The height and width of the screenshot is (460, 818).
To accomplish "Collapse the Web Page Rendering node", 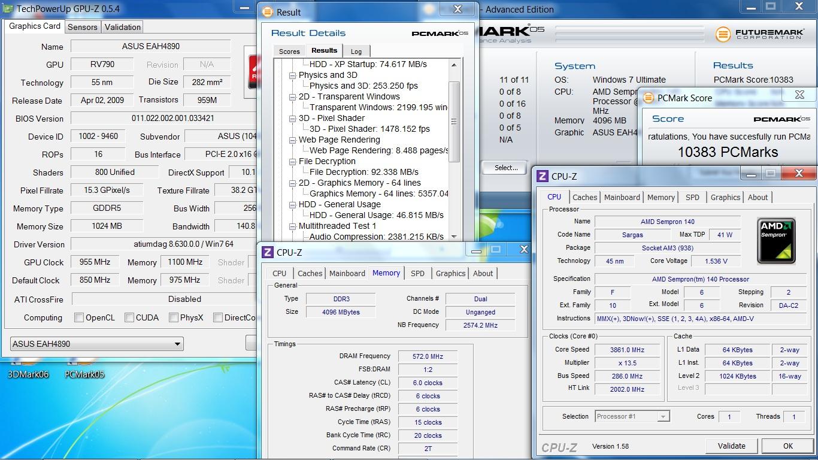I will (x=293, y=140).
